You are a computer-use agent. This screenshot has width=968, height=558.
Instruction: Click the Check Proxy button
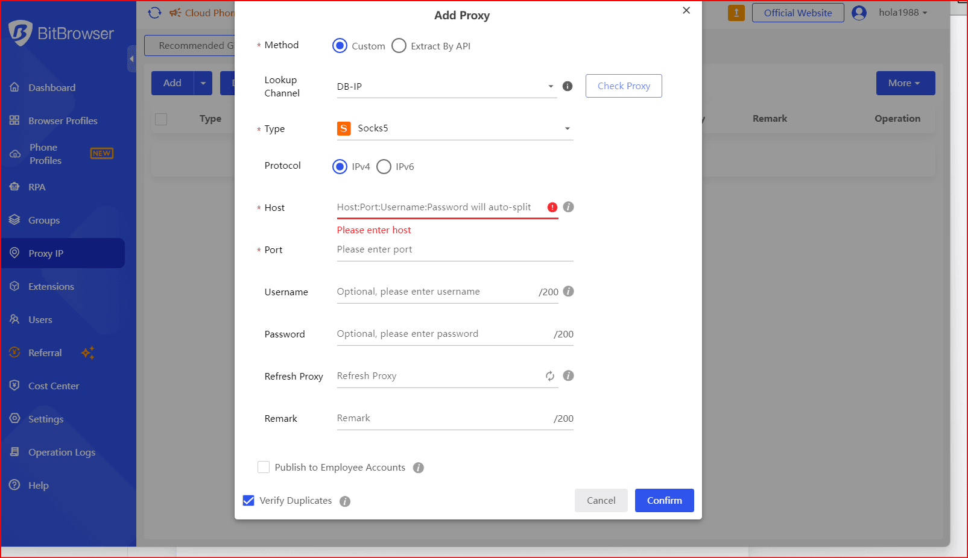[x=623, y=86]
